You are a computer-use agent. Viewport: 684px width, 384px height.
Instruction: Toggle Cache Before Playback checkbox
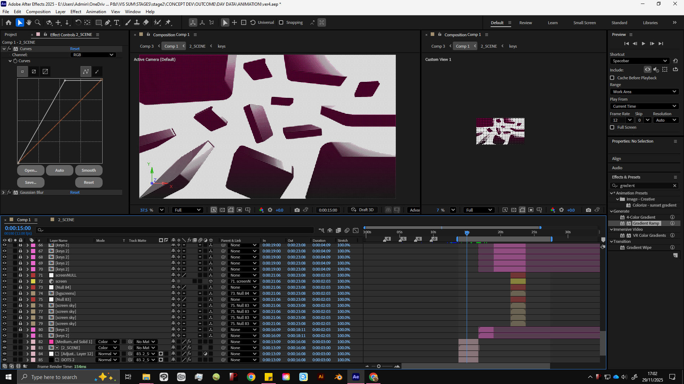point(612,78)
